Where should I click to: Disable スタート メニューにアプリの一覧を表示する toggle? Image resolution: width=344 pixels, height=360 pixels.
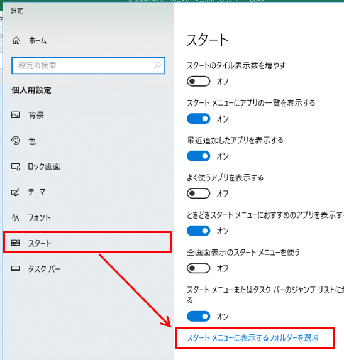pos(198,119)
